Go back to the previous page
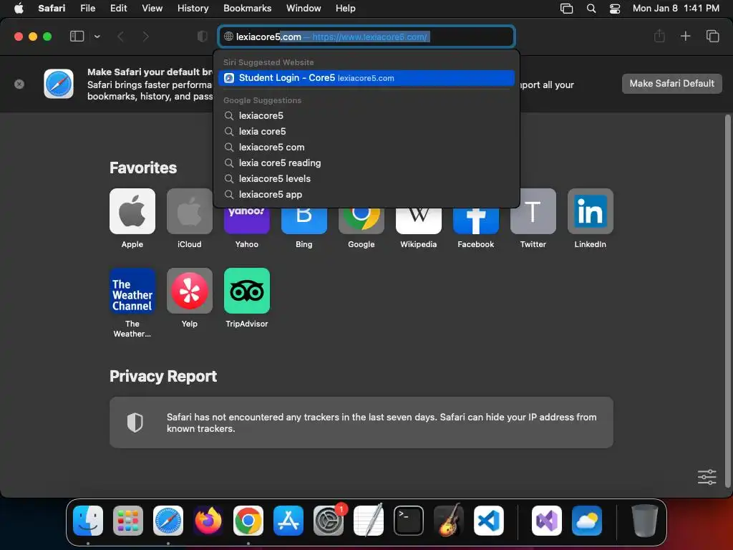Viewport: 733px width, 550px height. tap(120, 37)
